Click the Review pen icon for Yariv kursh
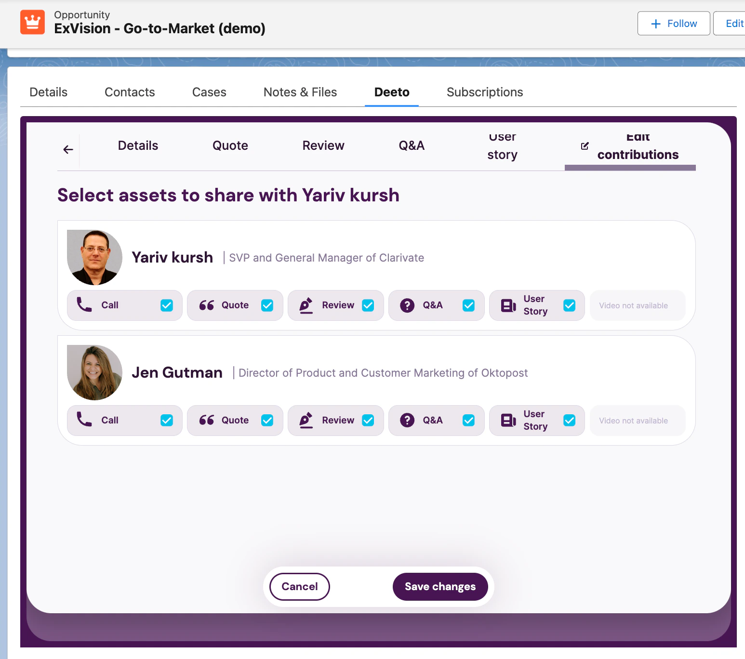This screenshot has width=745, height=659. click(x=306, y=305)
